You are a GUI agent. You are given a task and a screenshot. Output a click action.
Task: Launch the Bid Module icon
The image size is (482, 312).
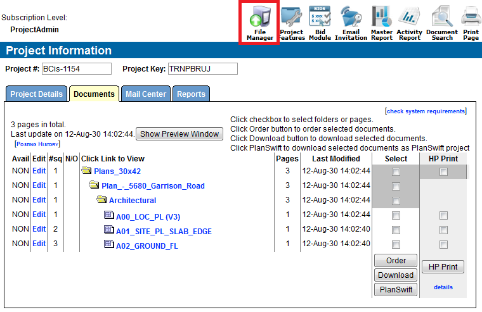[x=320, y=23]
